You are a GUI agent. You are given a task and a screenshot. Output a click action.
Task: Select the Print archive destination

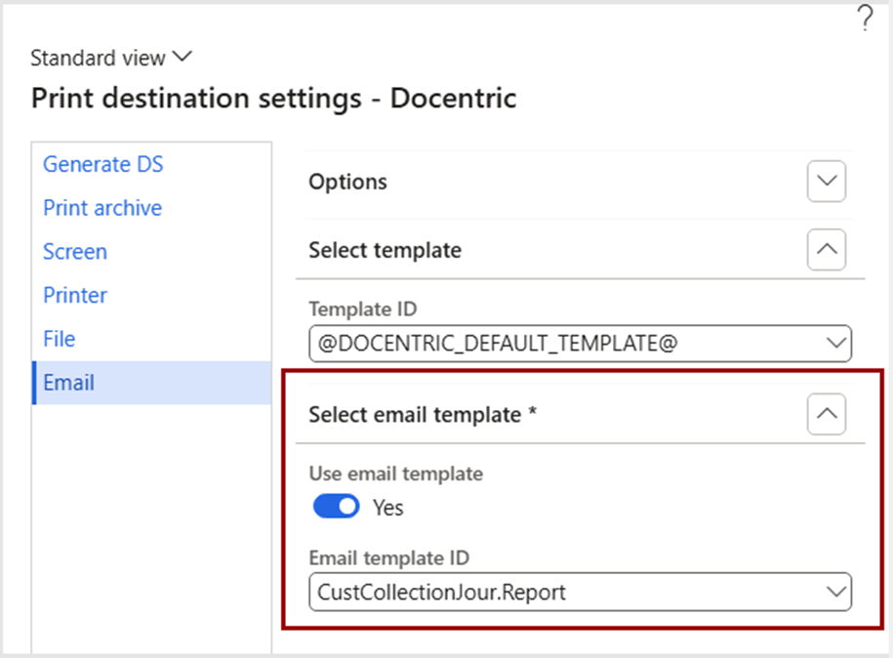click(x=102, y=208)
